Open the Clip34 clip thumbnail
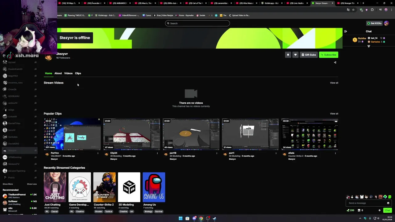 tap(131, 134)
